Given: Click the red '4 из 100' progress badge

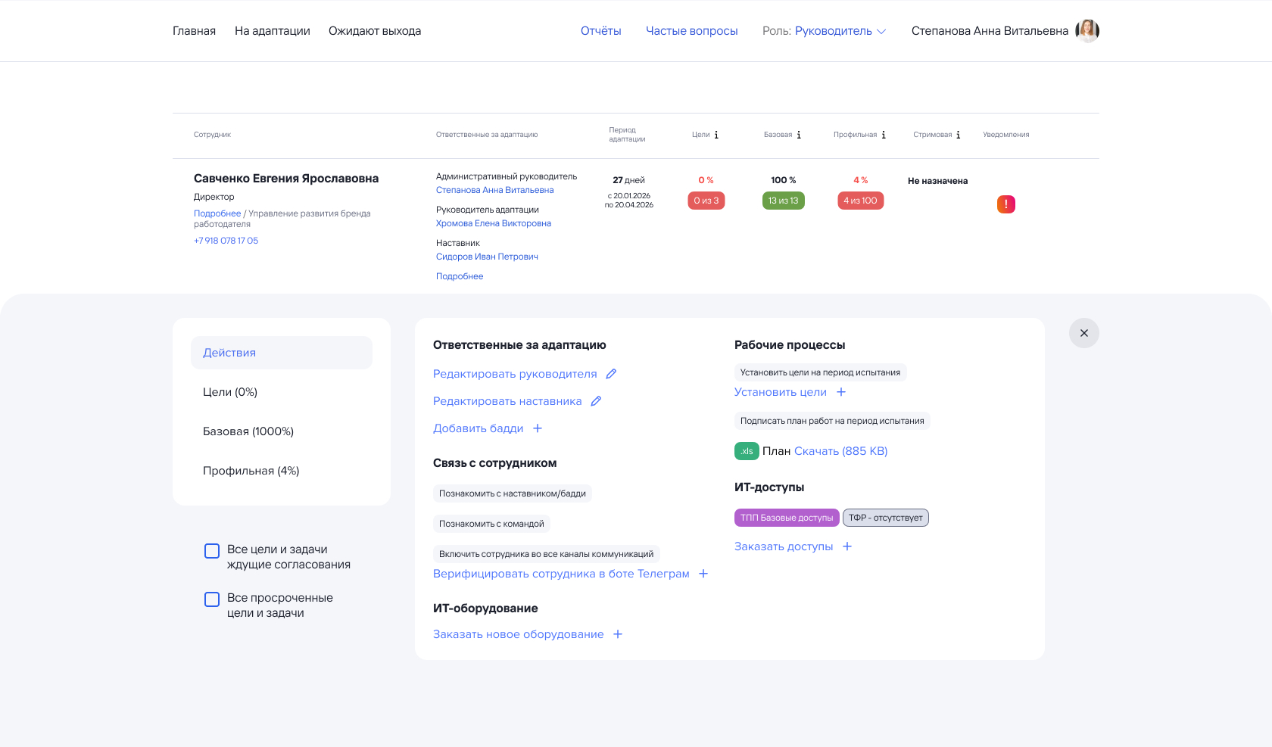Looking at the screenshot, I should (x=860, y=201).
